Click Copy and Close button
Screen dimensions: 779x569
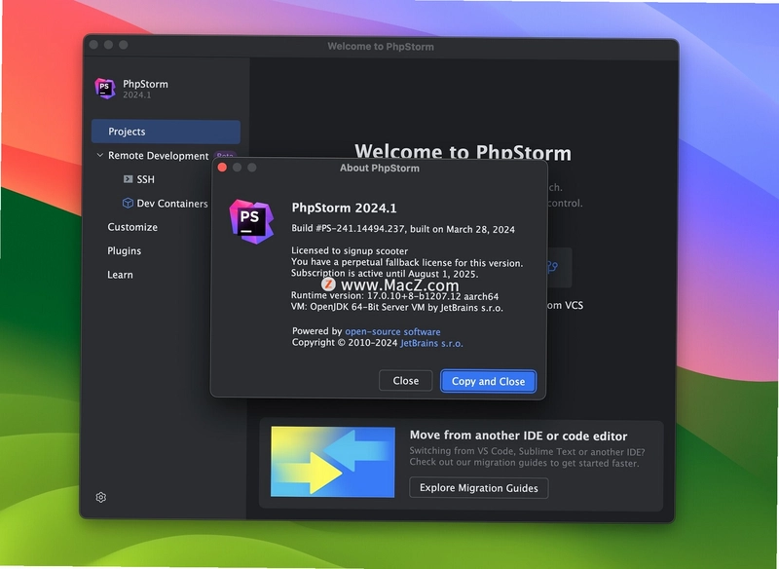coord(488,381)
